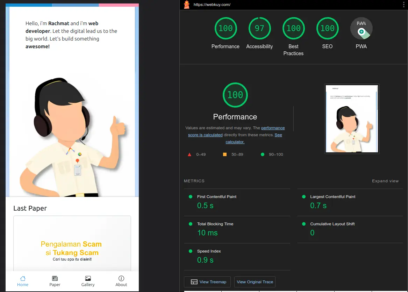Image resolution: width=408 pixels, height=292 pixels.
Task: Expand the First Contentful Paint metric
Action: tap(217, 197)
